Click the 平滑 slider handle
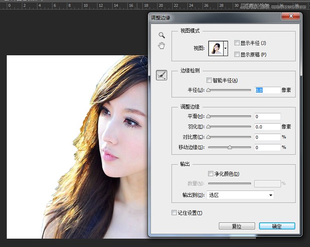This screenshot has width=310, height=247. pyautogui.click(x=208, y=117)
